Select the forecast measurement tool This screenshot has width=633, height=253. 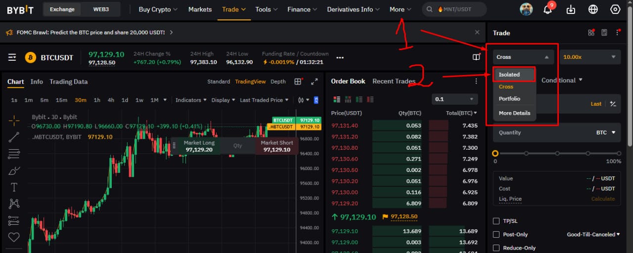pyautogui.click(x=14, y=220)
